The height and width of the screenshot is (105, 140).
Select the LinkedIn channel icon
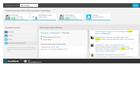point(6,36)
